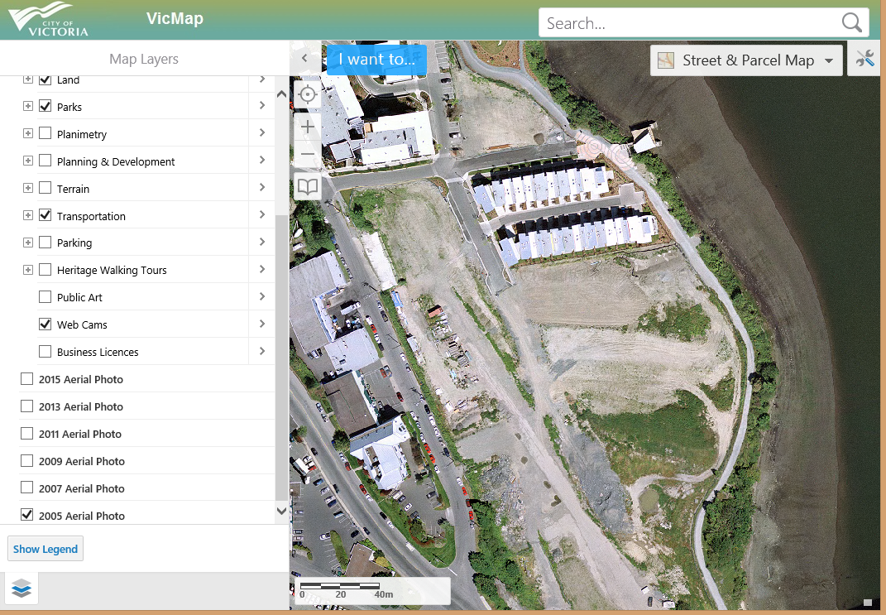
Task: Open Terrain layer options arrow
Action: coord(262,187)
